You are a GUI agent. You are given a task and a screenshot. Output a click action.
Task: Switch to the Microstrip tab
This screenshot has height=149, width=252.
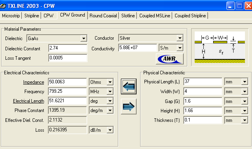tap(11, 16)
